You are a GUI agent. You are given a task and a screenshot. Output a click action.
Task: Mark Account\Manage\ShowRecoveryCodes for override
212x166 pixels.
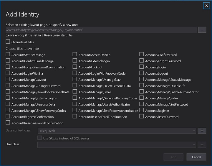(8, 110)
